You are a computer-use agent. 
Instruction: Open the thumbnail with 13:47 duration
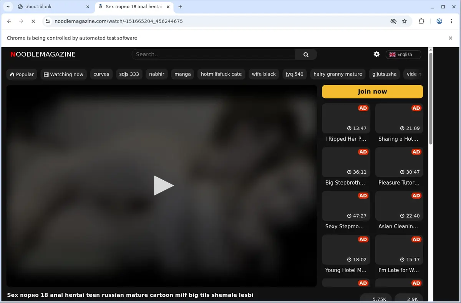coord(346,119)
